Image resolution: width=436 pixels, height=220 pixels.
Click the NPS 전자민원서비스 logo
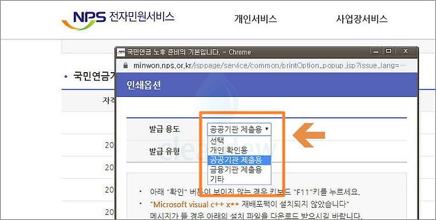[118, 20]
